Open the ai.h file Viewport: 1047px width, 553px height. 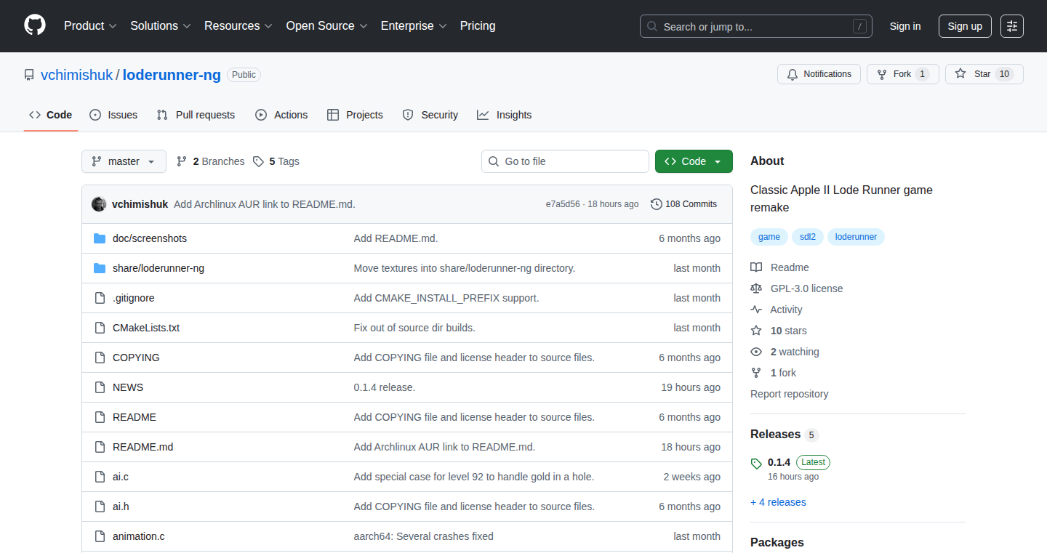click(x=121, y=506)
